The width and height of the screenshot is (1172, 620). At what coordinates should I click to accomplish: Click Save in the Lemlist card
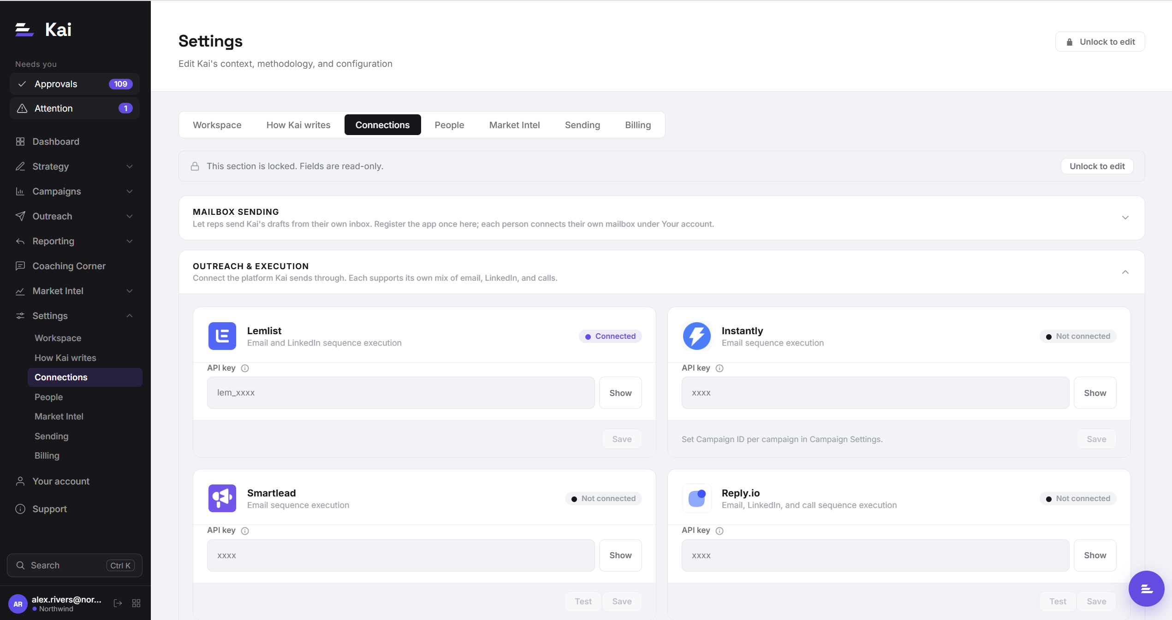[622, 439]
